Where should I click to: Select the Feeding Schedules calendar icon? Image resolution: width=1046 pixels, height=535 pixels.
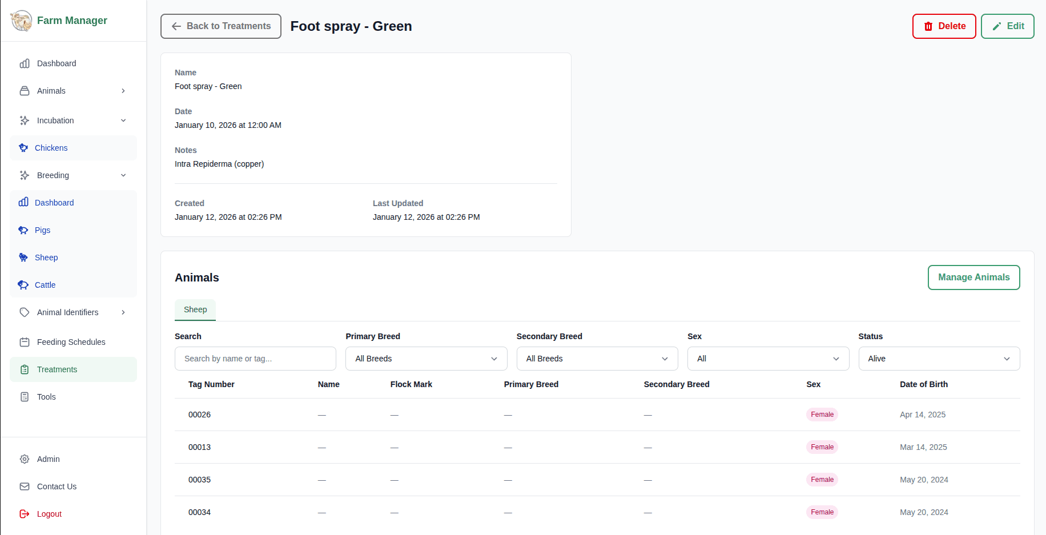(24, 342)
